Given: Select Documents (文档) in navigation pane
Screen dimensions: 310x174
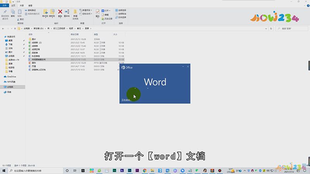Looking at the screenshot, I should pyautogui.click(x=9, y=48).
